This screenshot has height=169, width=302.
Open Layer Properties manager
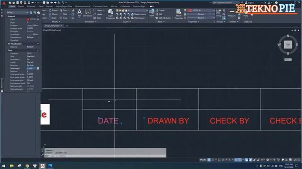click(110, 14)
